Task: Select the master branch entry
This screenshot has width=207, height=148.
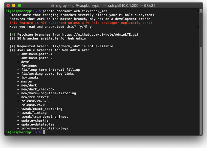Action: click(x=27, y=81)
